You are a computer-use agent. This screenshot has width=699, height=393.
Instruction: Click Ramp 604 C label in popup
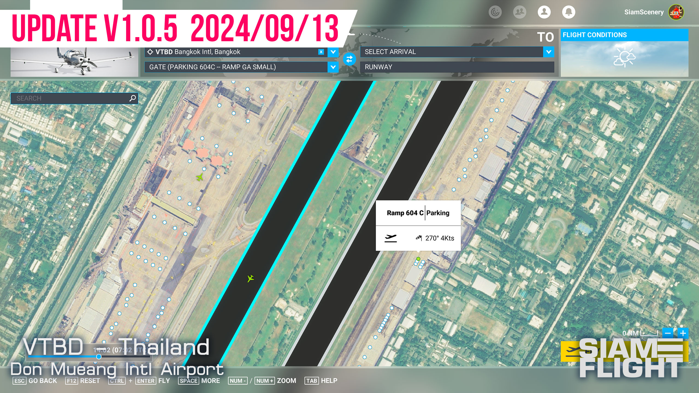coord(405,213)
